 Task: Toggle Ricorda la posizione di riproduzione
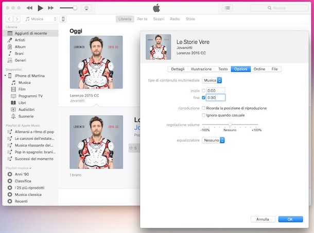tap(203, 108)
